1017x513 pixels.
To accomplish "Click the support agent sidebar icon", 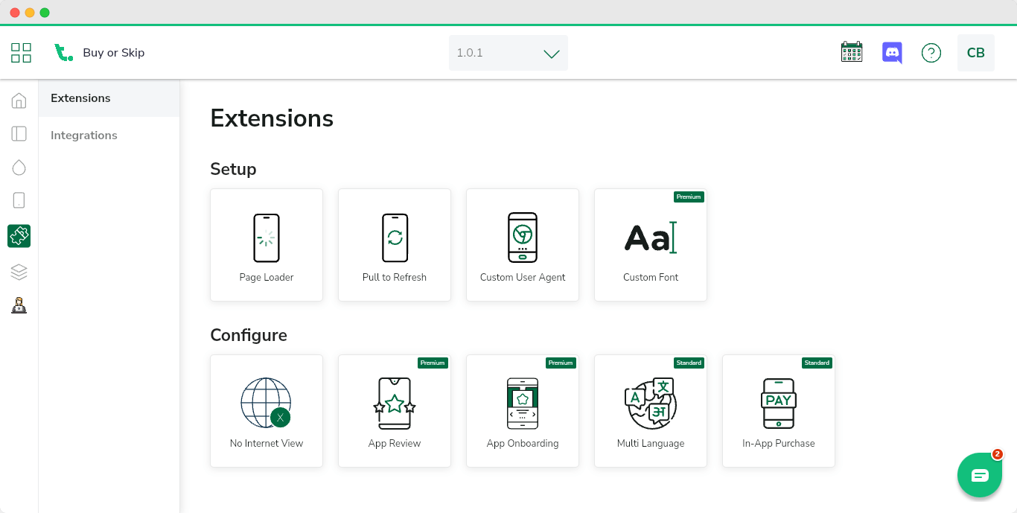I will [19, 305].
